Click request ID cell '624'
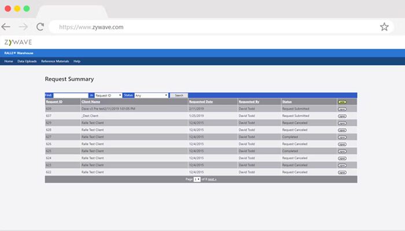 pyautogui.click(x=49, y=158)
